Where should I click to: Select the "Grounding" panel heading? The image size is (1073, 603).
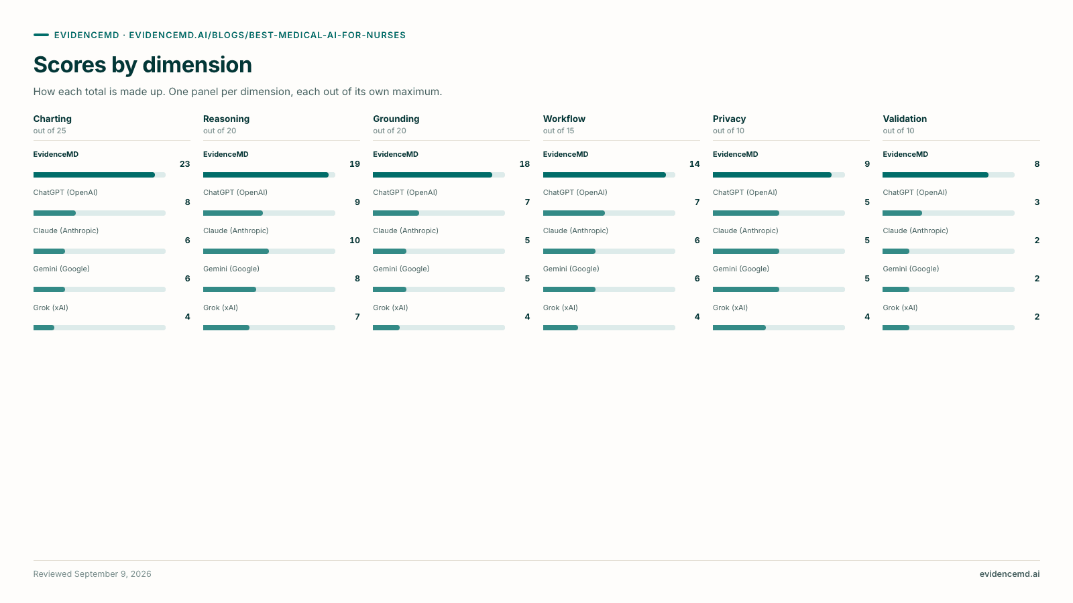point(396,119)
